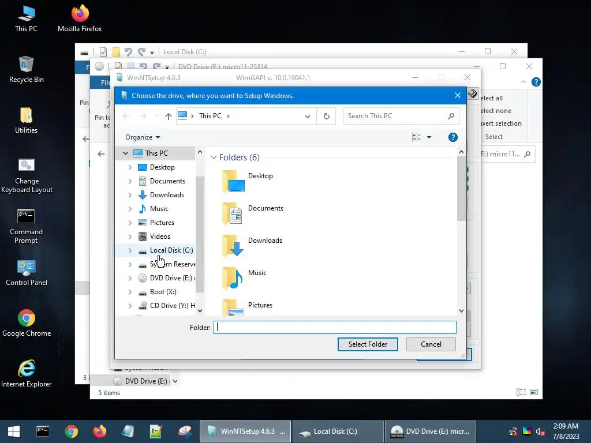Click the Select Folder button
The width and height of the screenshot is (591, 443).
click(368, 344)
